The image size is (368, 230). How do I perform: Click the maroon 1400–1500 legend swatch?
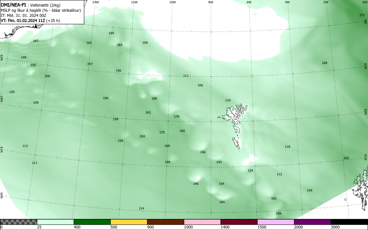point(239,222)
